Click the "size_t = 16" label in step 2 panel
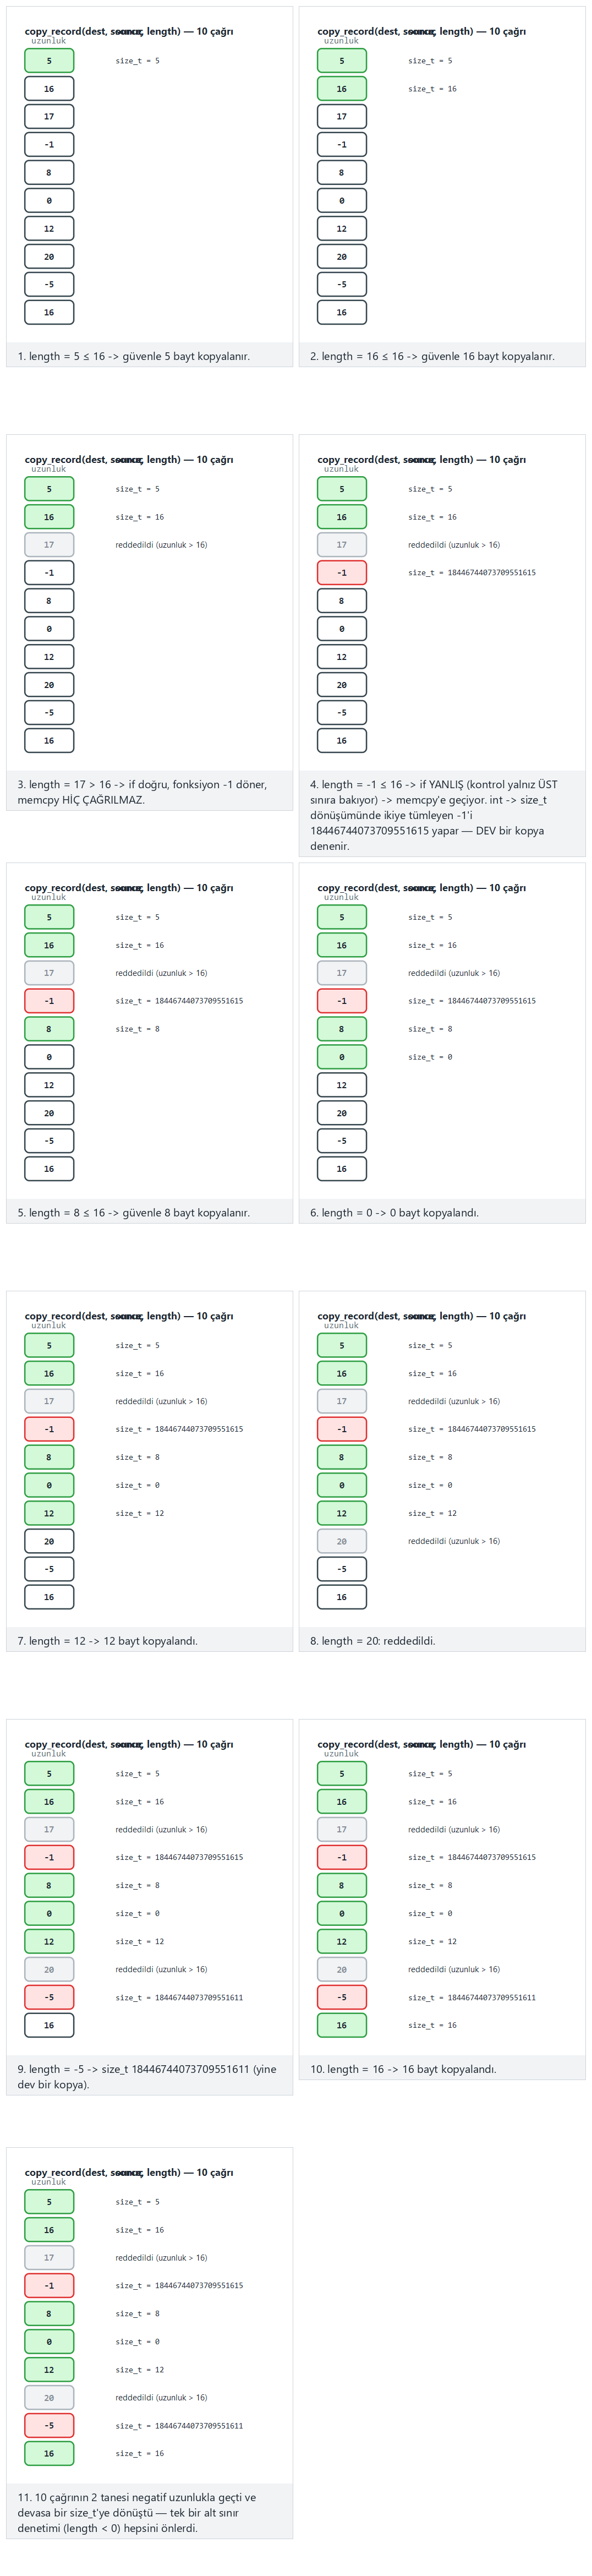This screenshot has height=2576, width=592. [x=432, y=89]
